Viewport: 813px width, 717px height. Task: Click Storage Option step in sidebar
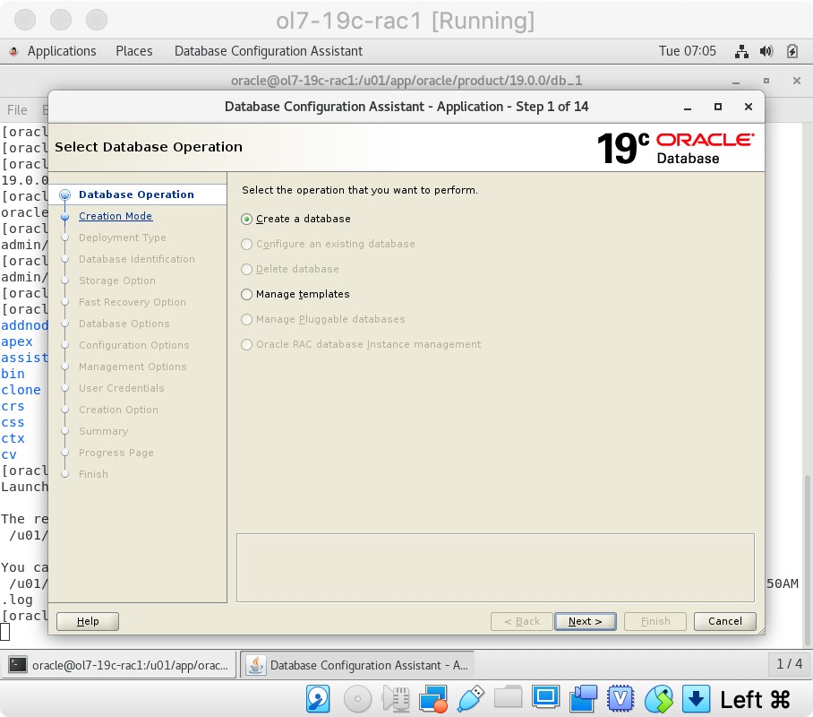(117, 281)
